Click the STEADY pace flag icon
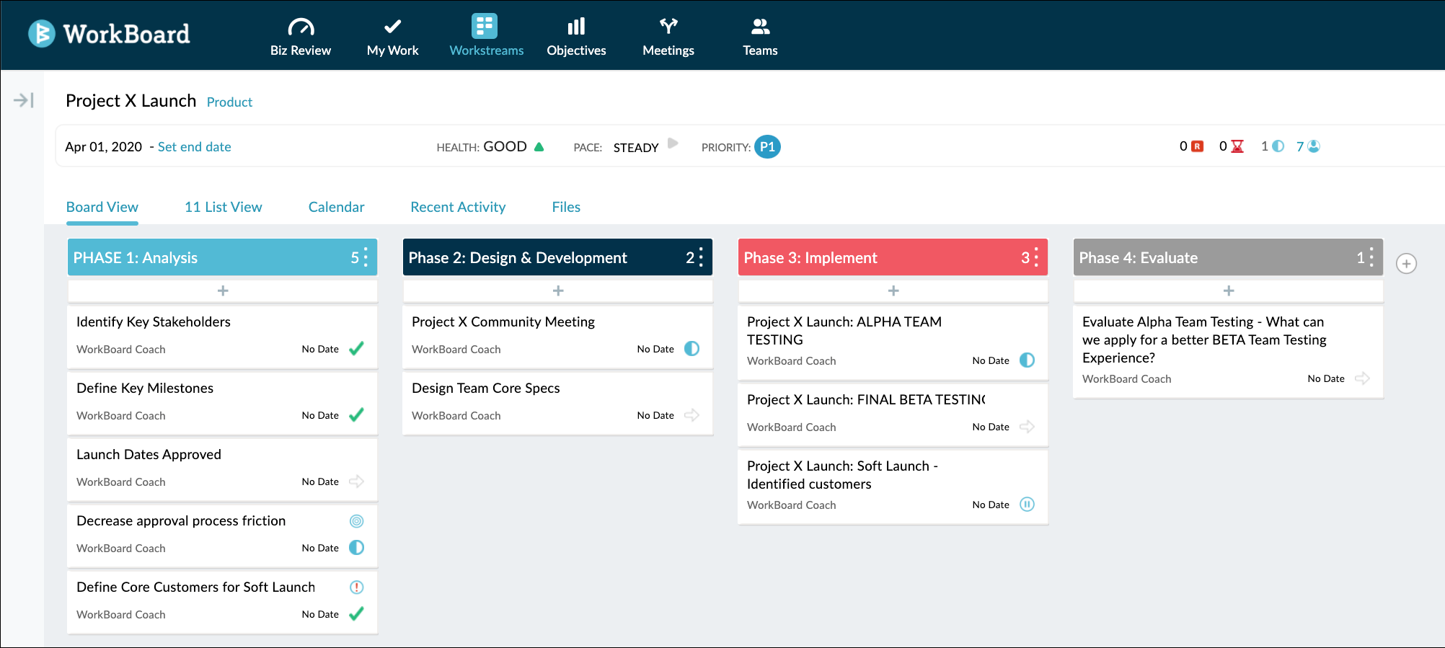Screen dimensions: 1445x648 (673, 143)
